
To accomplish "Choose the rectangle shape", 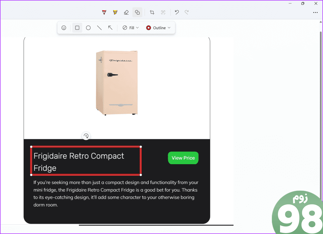I will click(x=77, y=28).
